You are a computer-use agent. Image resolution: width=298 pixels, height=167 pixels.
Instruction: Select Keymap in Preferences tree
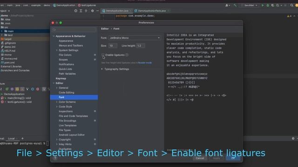pyautogui.click(x=61, y=78)
